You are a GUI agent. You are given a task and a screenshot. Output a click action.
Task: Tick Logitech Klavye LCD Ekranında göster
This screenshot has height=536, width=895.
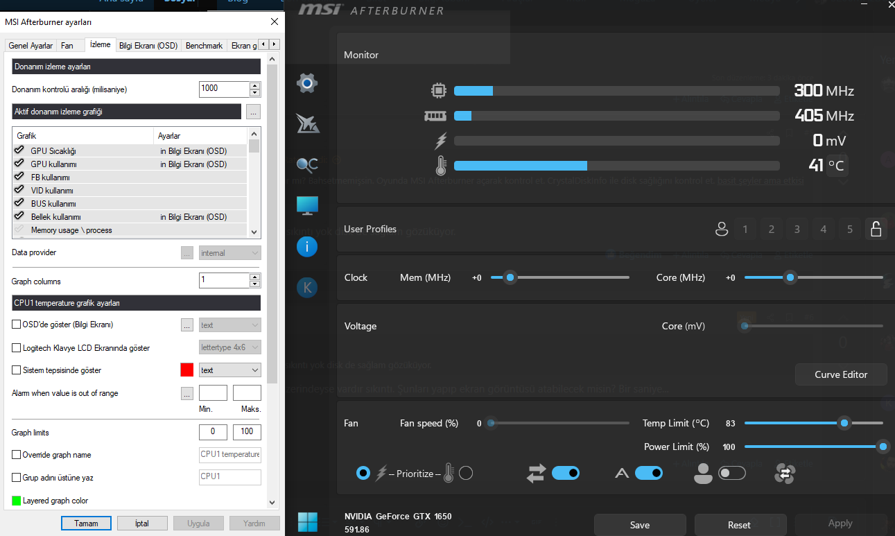17,347
